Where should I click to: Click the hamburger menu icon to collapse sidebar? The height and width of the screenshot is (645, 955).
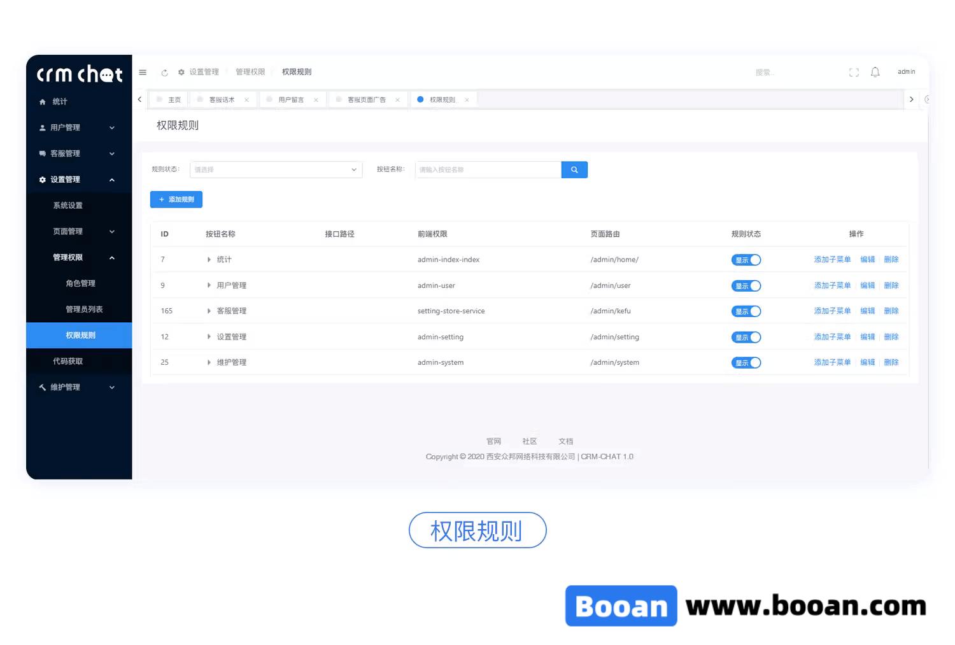click(x=143, y=72)
